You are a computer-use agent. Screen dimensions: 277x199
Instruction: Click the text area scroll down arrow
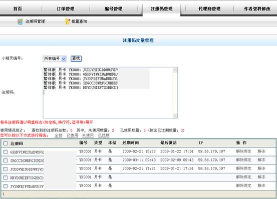coord(175,115)
